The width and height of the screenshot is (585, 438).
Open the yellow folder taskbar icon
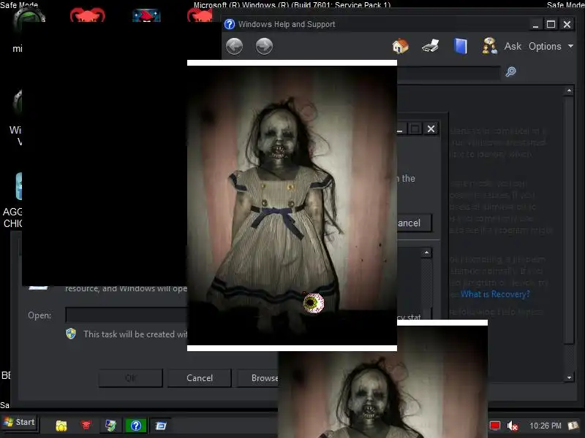click(61, 426)
